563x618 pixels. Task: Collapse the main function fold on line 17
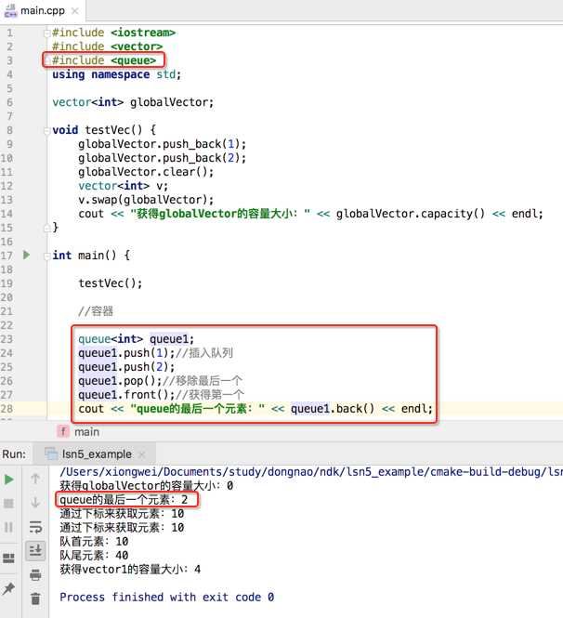click(x=46, y=256)
